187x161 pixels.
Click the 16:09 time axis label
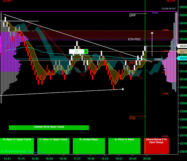[x=49, y=159]
